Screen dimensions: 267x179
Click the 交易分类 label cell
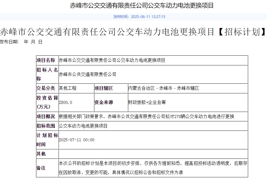pyautogui.click(x=47, y=88)
